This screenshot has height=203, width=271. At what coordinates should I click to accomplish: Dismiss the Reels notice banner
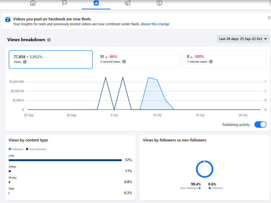coord(269,17)
